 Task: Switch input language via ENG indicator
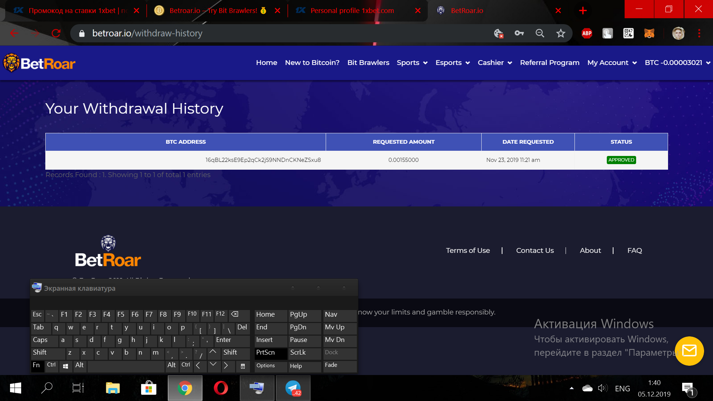[x=622, y=388]
